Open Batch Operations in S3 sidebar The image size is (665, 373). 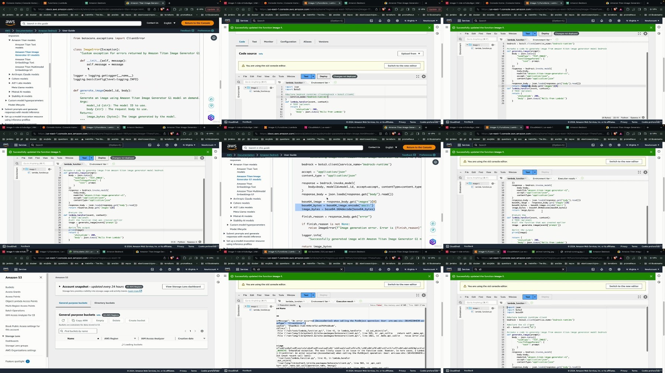15,311
